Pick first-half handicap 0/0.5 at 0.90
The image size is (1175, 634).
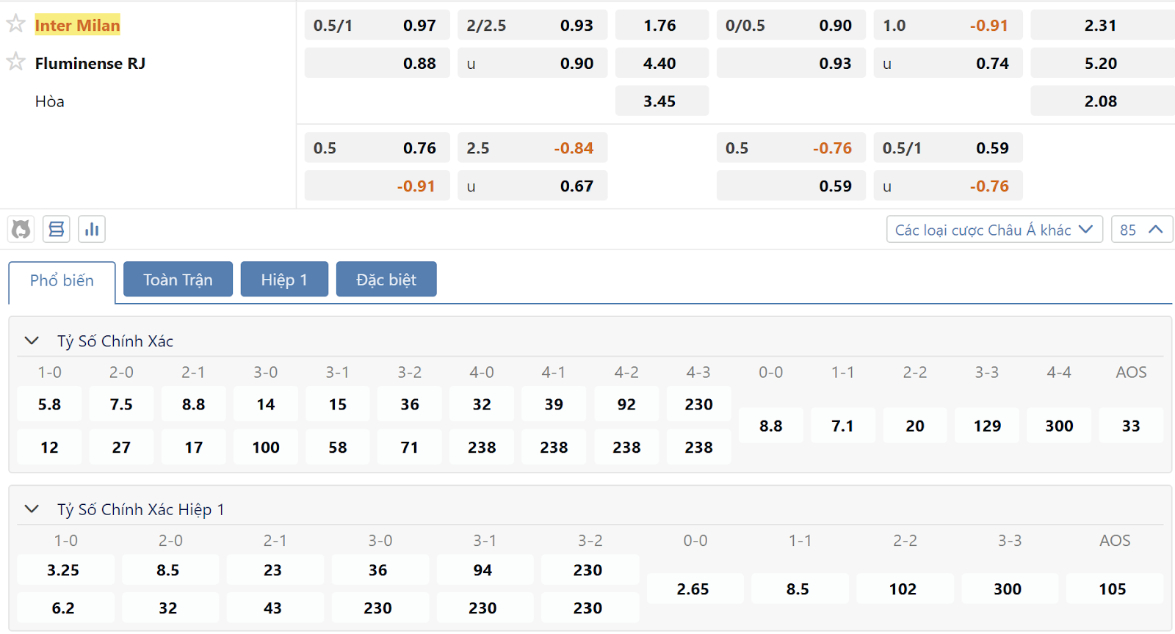pos(791,25)
